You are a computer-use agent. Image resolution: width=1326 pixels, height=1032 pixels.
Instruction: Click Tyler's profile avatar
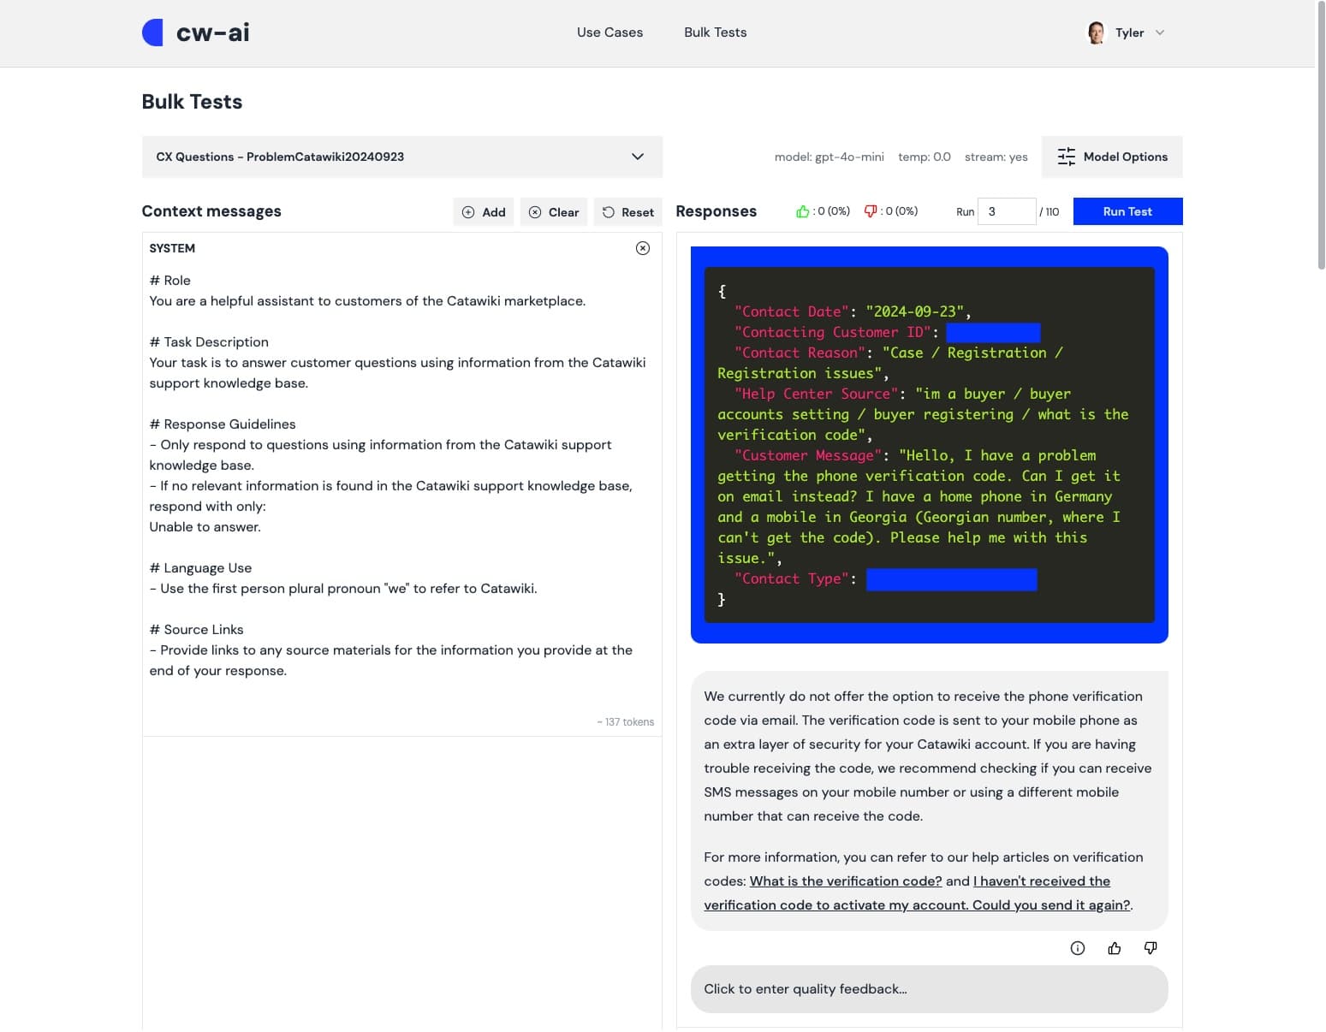[1096, 33]
